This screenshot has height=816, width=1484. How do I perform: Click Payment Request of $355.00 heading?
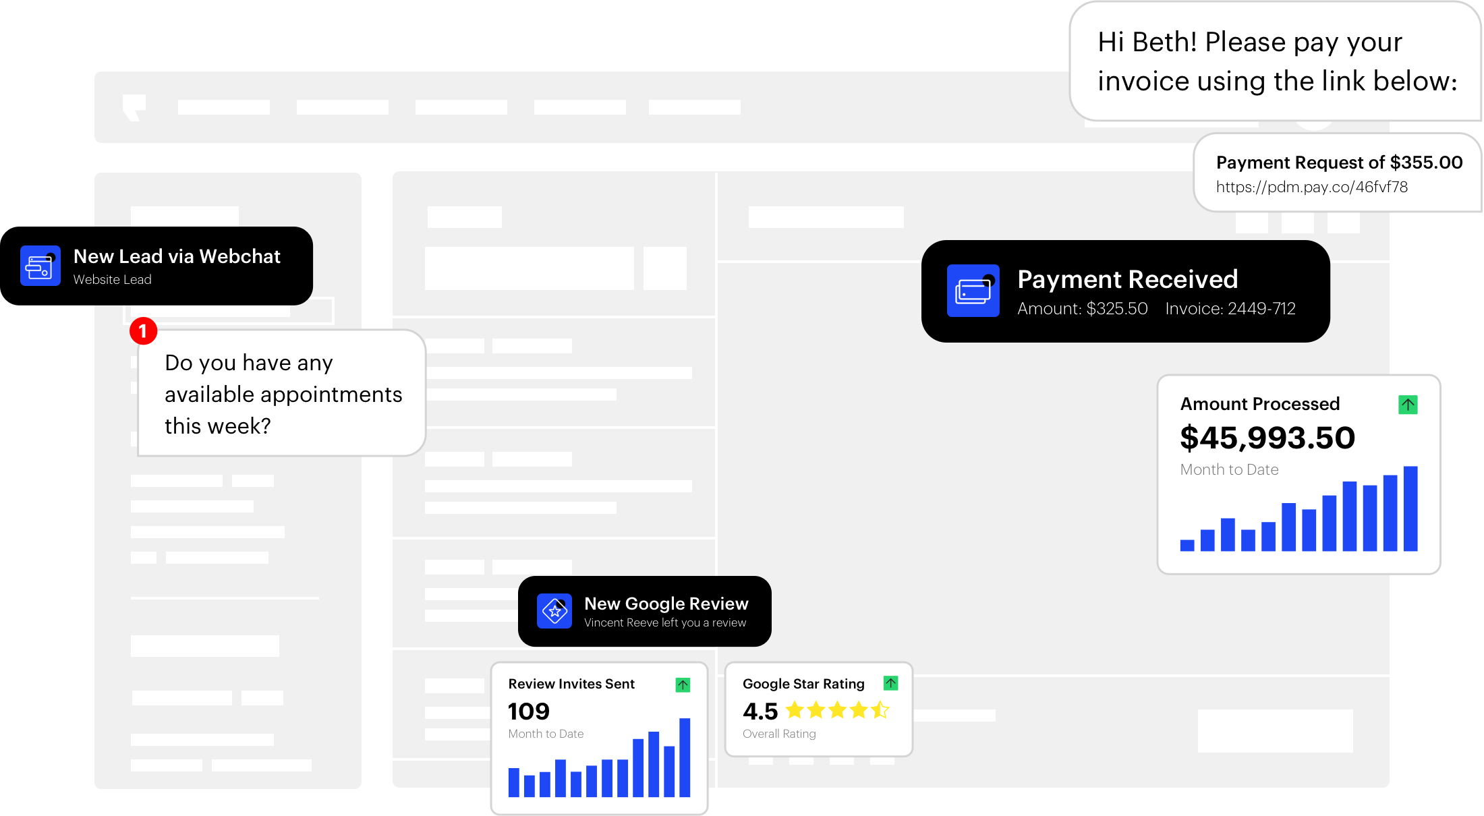point(1339,163)
